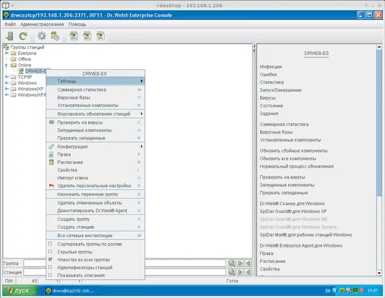Click the calendar icon beside Расписание
This screenshot has height=298, width=385.
51,162
